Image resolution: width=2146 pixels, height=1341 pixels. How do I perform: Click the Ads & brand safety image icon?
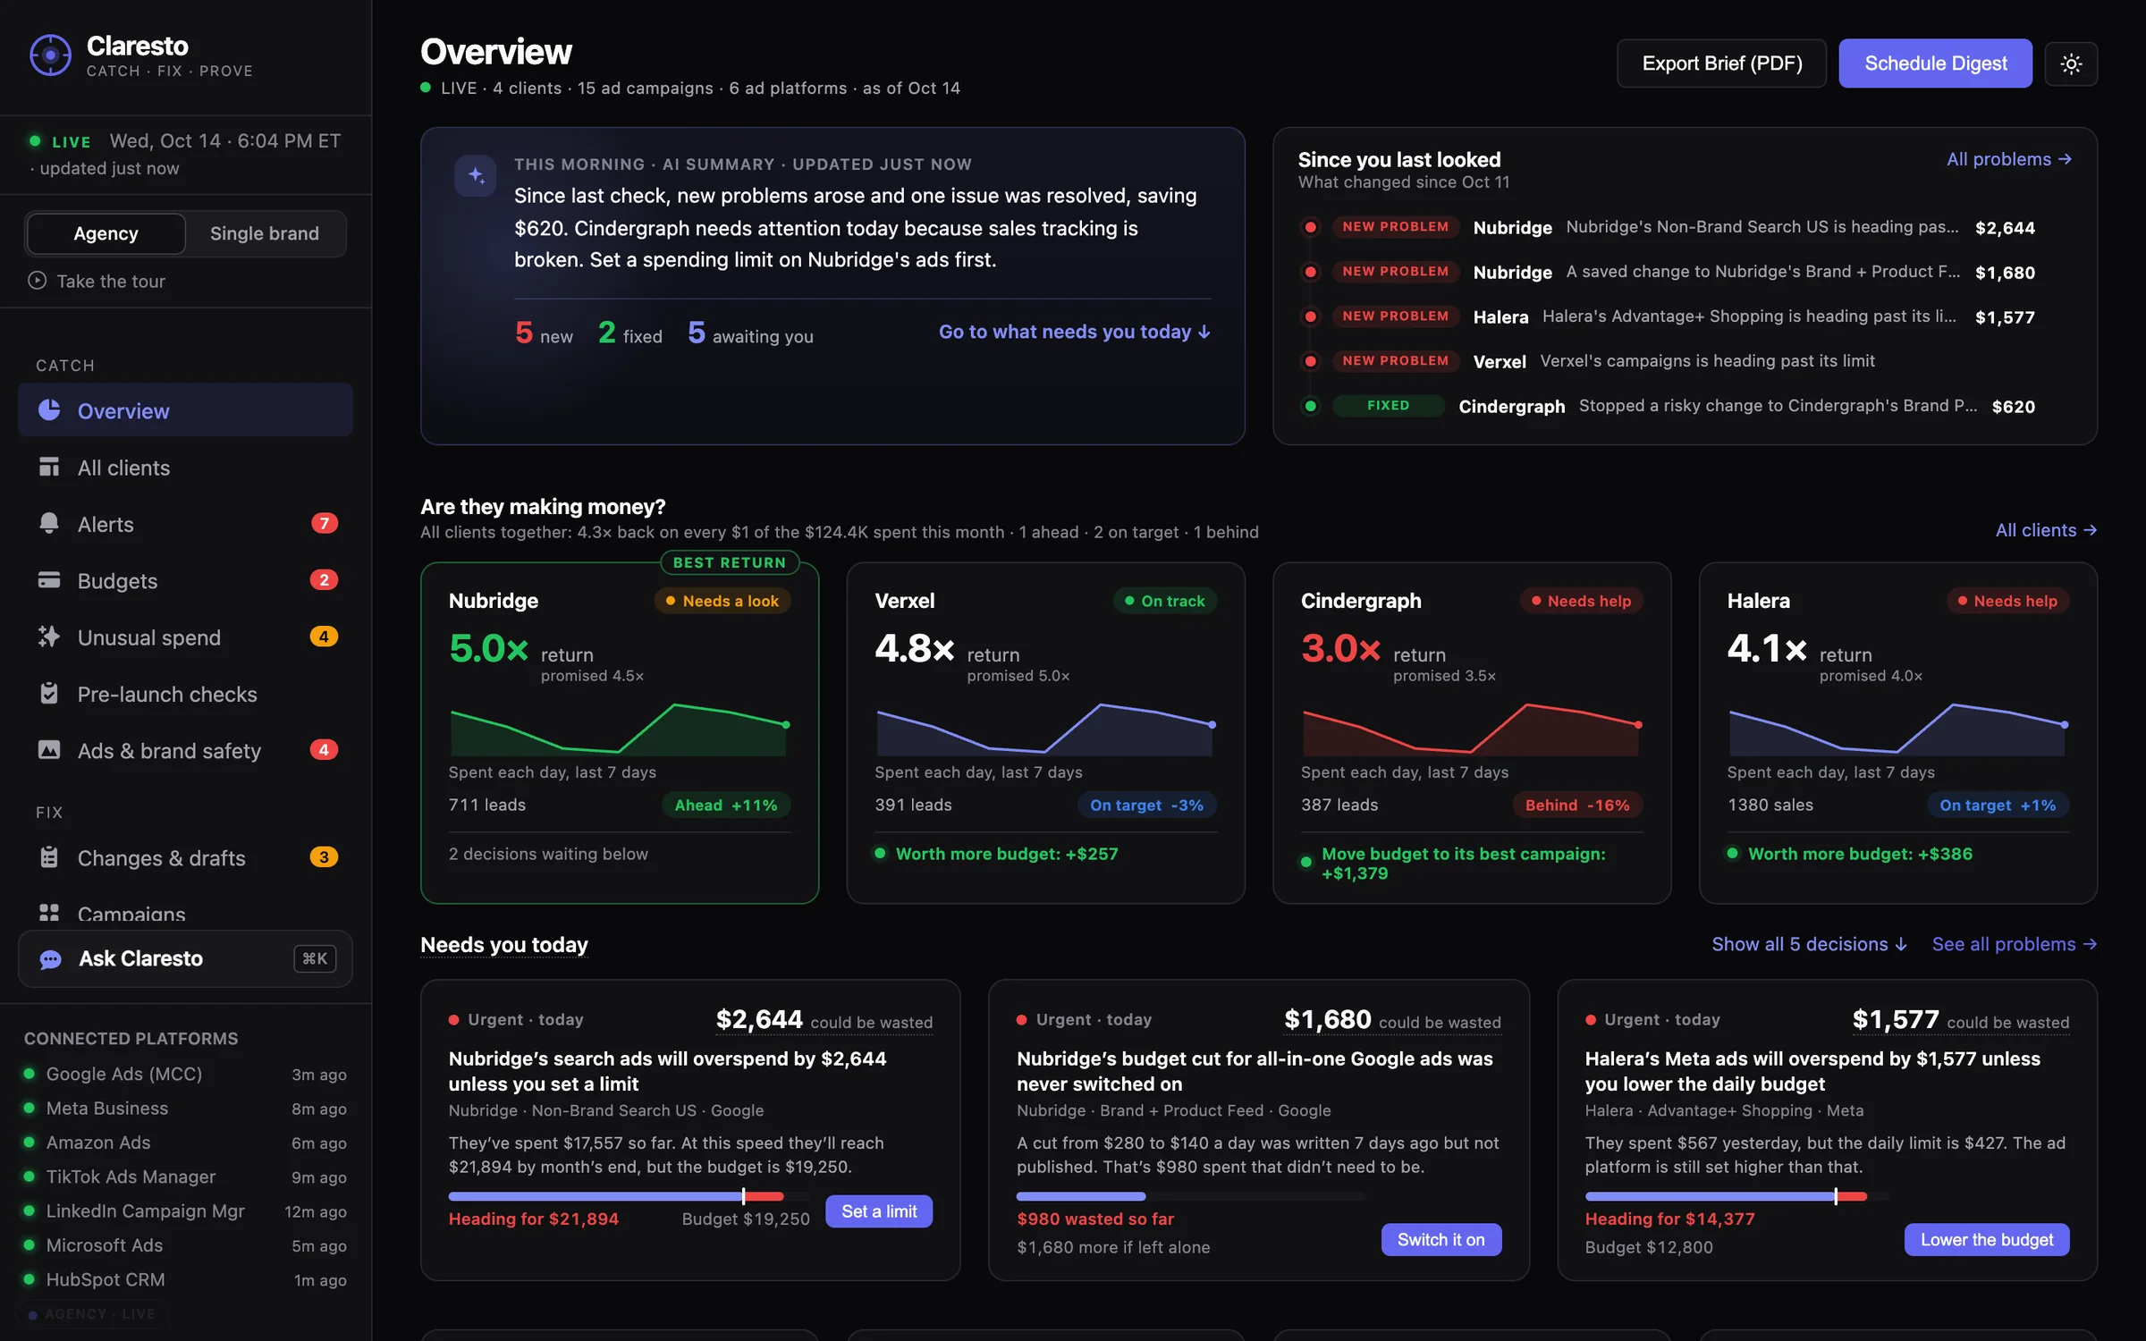click(49, 750)
